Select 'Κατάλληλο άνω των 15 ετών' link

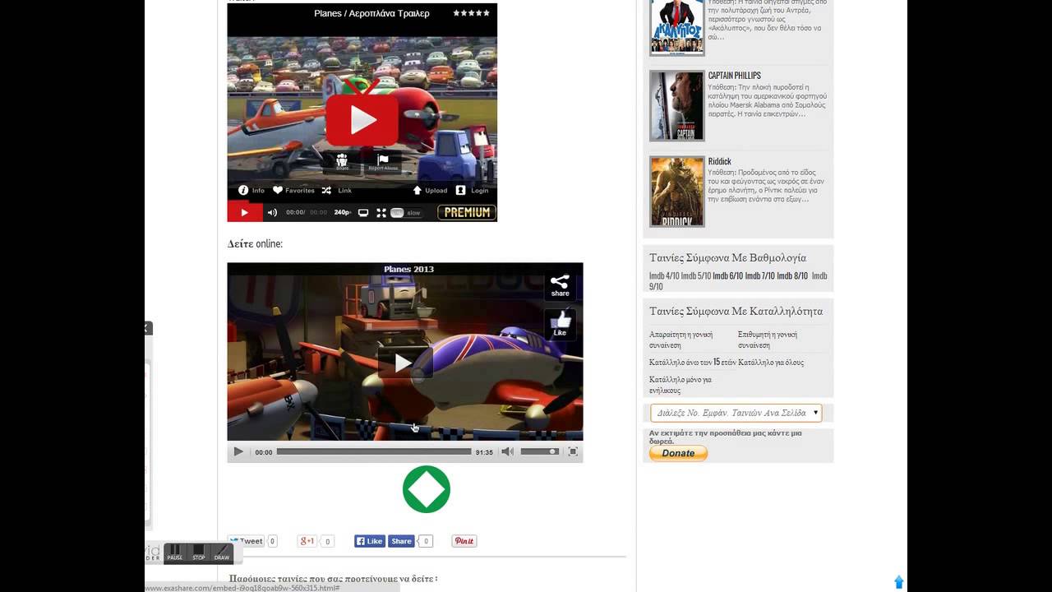(x=692, y=362)
